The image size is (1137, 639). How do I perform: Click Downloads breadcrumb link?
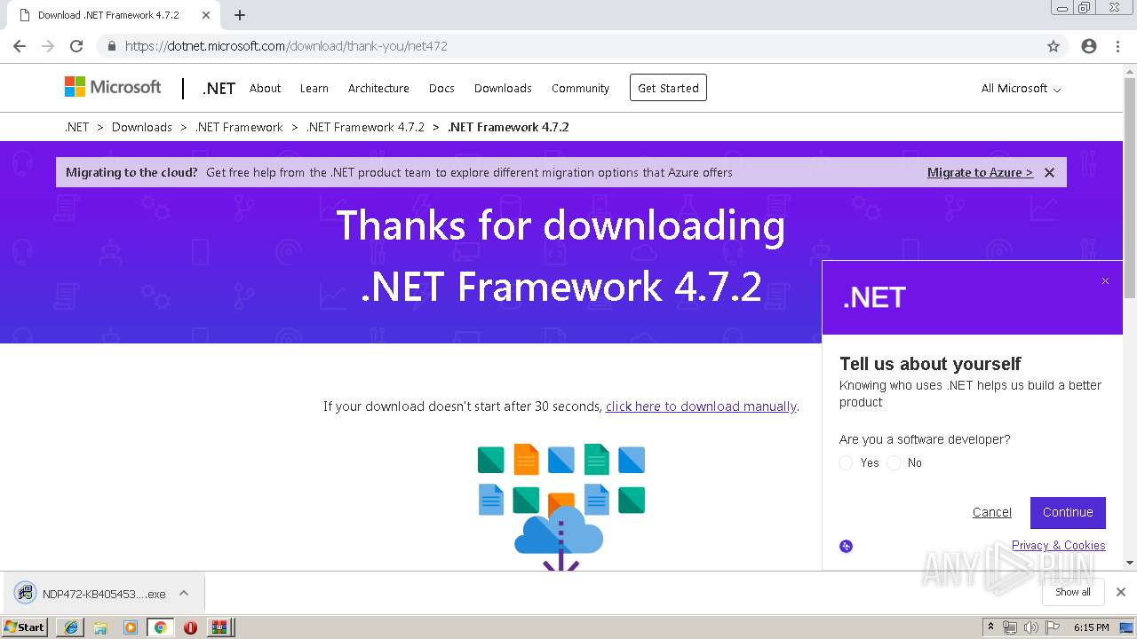click(142, 127)
